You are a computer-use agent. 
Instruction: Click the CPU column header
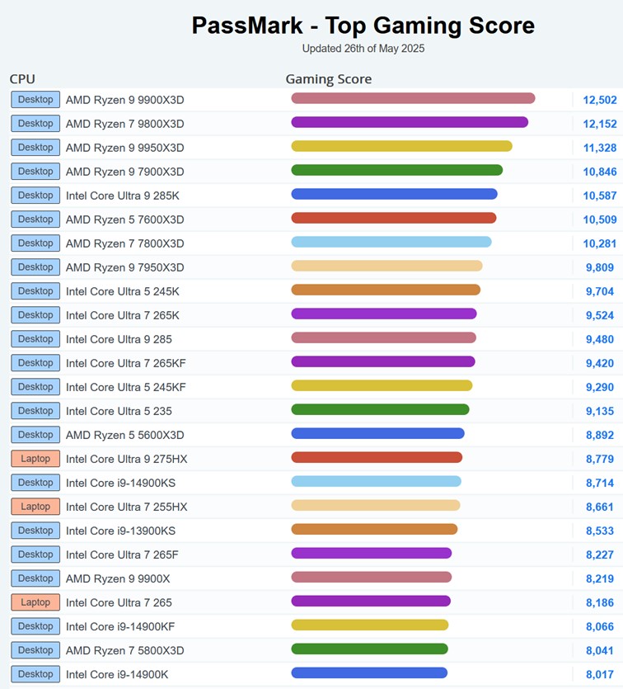pos(22,79)
